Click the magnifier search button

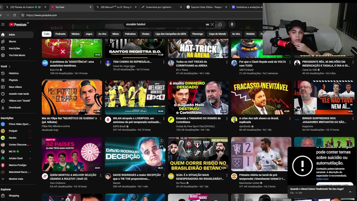coord(220,25)
